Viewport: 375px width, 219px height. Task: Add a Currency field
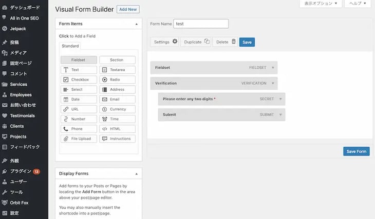118,109
